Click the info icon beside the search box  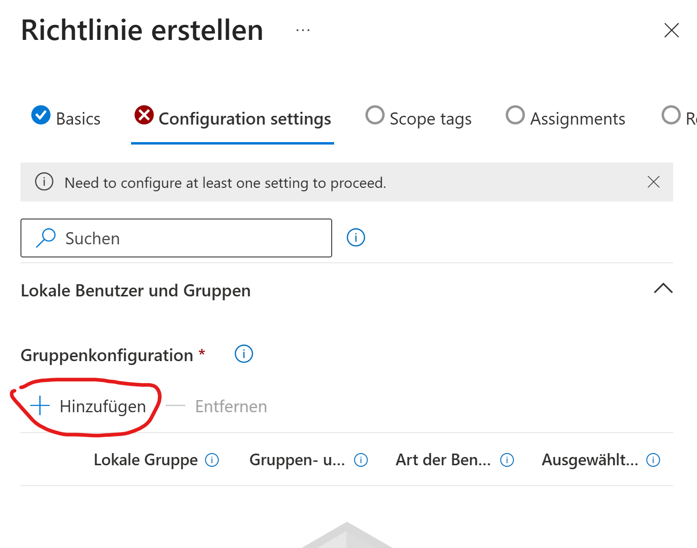356,238
